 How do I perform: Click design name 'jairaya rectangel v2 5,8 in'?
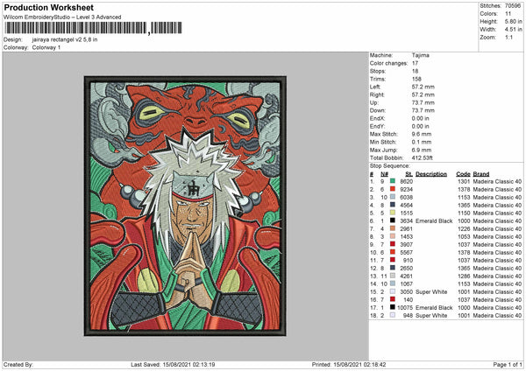[x=65, y=39]
